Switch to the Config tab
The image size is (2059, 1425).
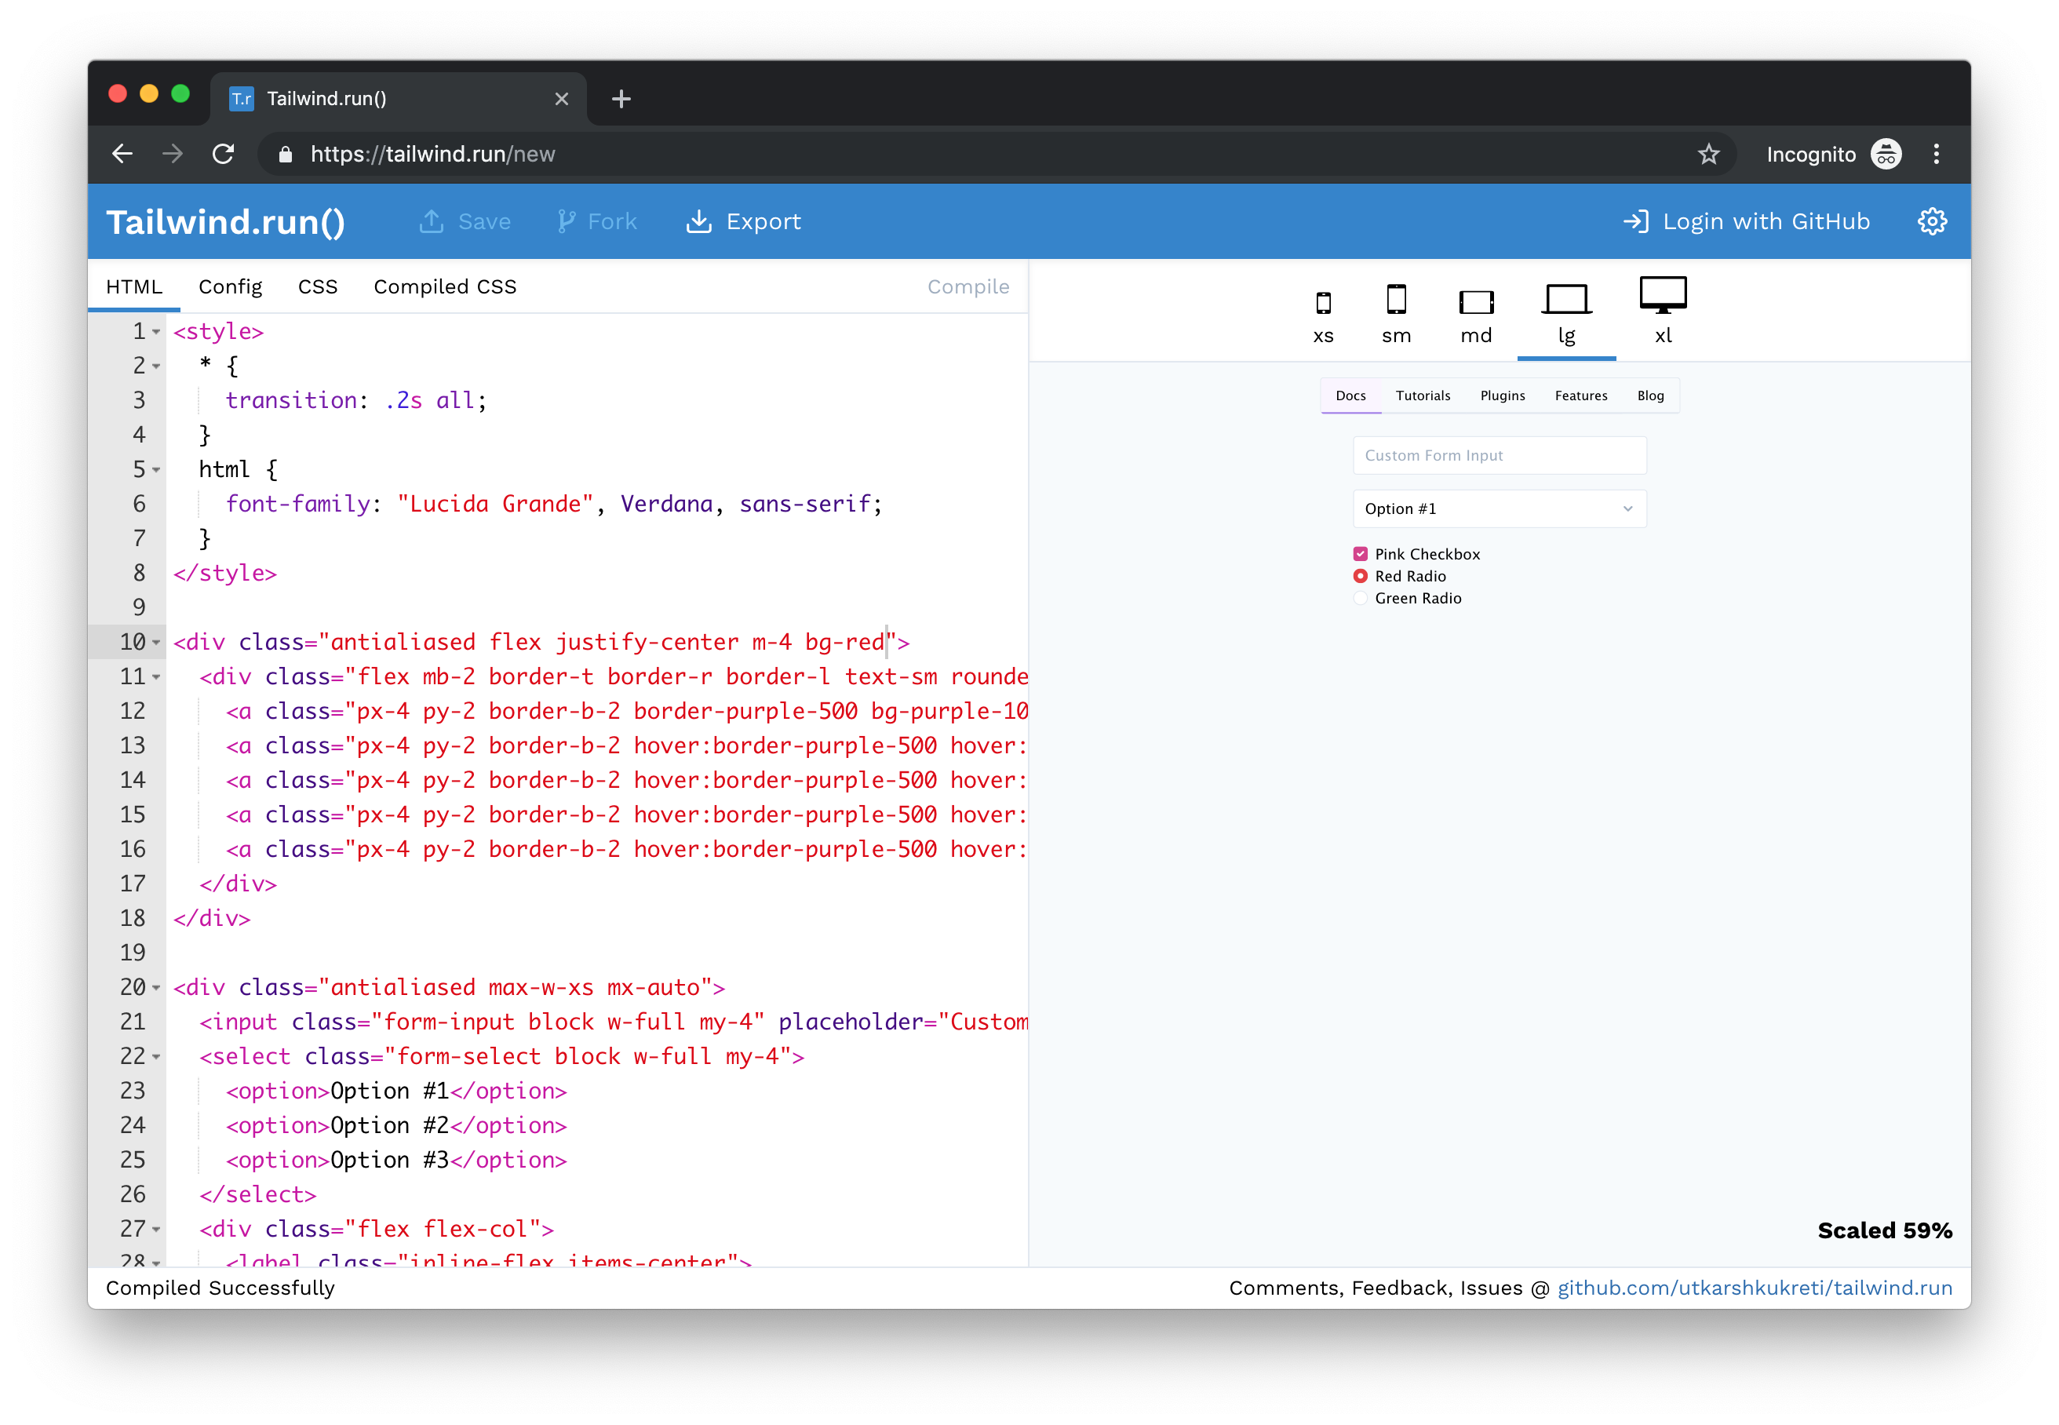tap(231, 286)
